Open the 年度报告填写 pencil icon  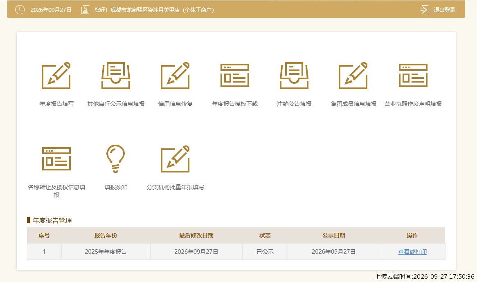(56, 76)
